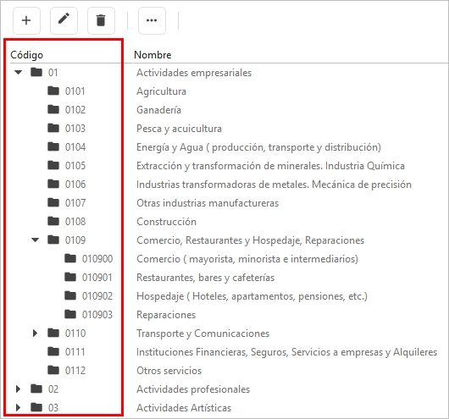The image size is (449, 419).
Task: Expand the 02 node arrow
Action: [18, 389]
